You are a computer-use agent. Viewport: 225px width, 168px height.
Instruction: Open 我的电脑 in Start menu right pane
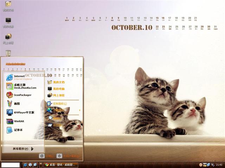pos(56,89)
